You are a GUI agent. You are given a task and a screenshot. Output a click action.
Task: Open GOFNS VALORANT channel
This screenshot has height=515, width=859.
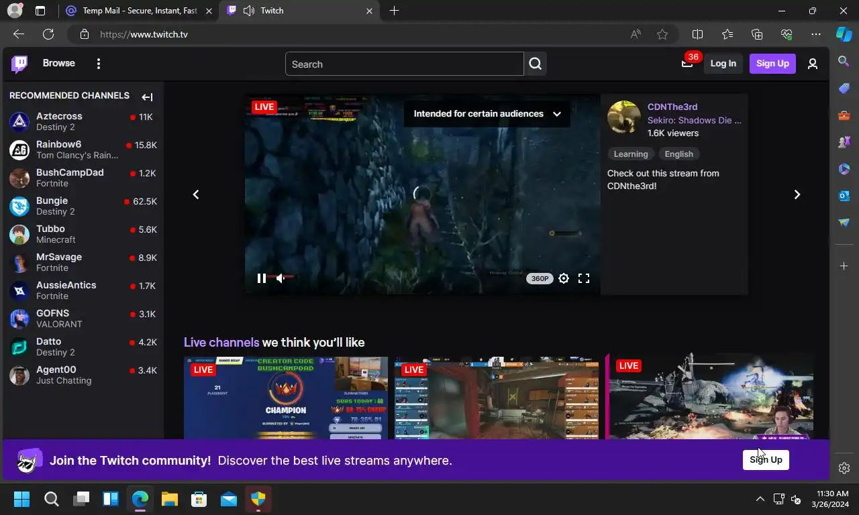point(83,319)
